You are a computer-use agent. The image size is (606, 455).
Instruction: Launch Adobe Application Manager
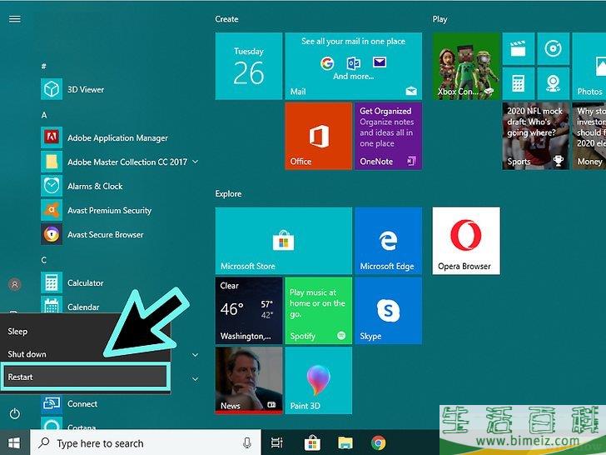pyautogui.click(x=117, y=138)
